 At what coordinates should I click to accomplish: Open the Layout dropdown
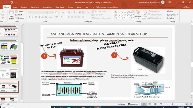tap(20, 11)
